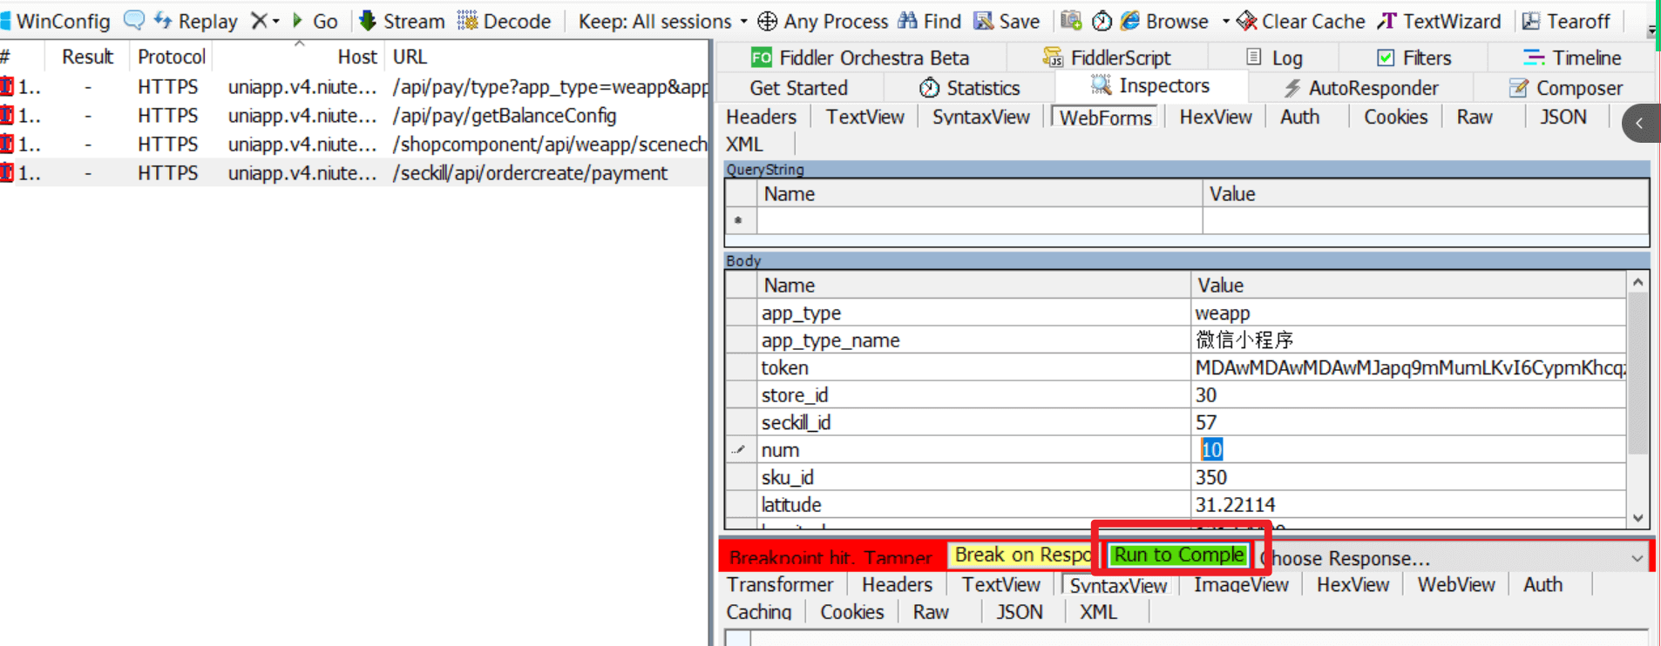Click the token value cell
1661x646 pixels.
1408,367
